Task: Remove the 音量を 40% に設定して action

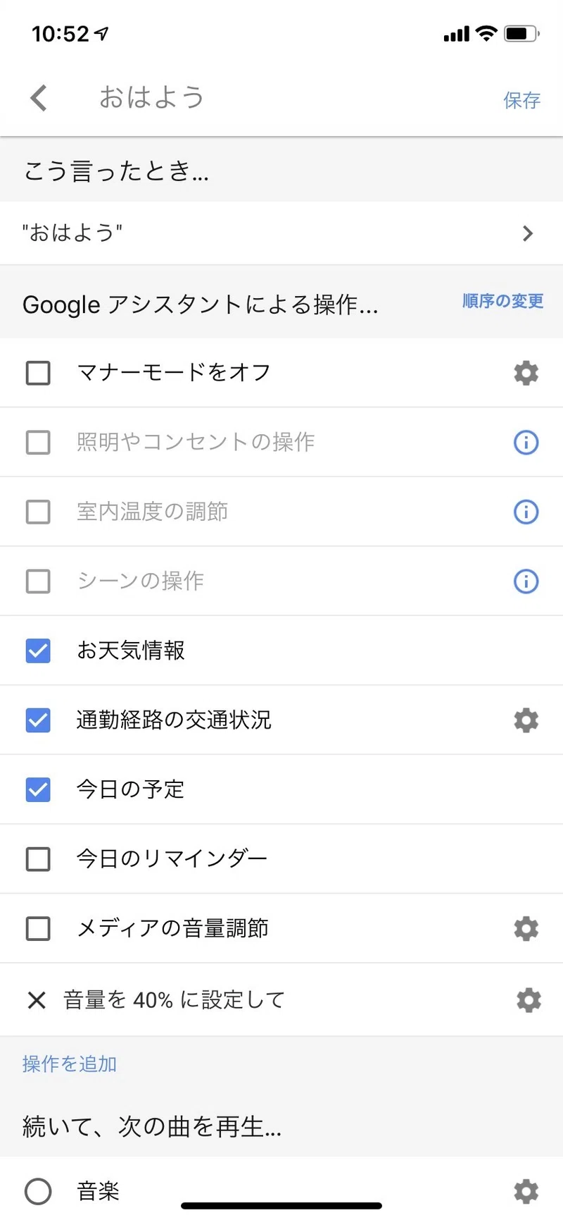Action: pyautogui.click(x=37, y=1000)
